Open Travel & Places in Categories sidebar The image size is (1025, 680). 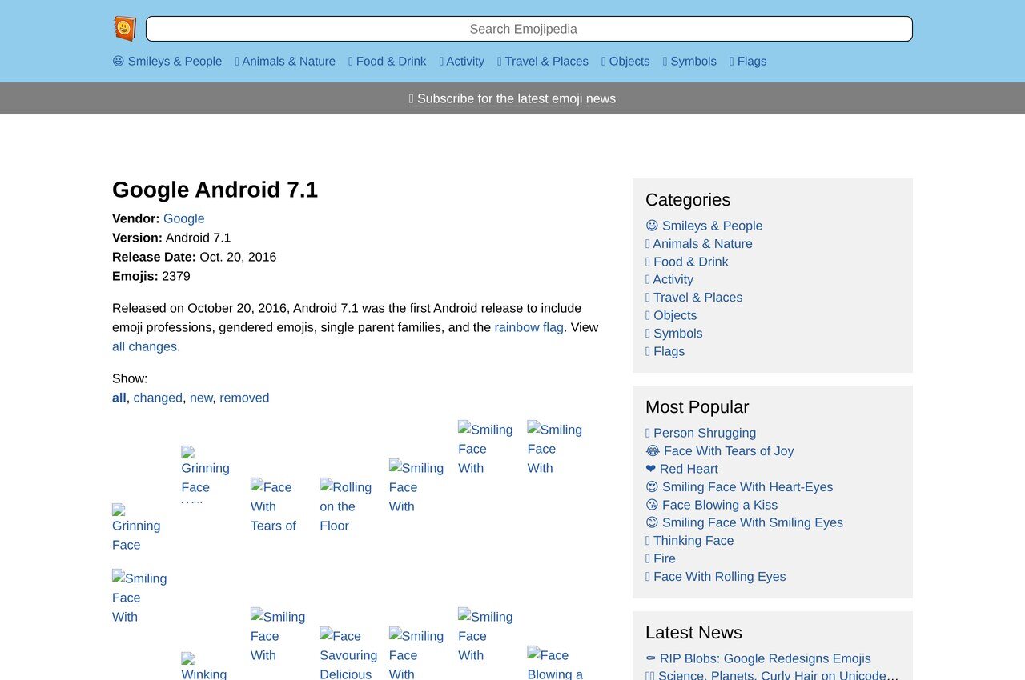pyautogui.click(x=694, y=298)
